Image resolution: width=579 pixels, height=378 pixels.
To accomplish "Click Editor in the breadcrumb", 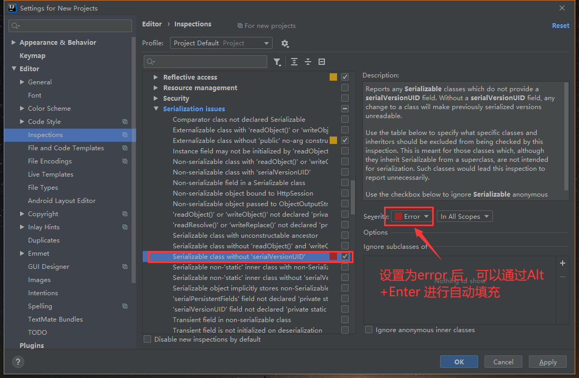I will point(152,24).
